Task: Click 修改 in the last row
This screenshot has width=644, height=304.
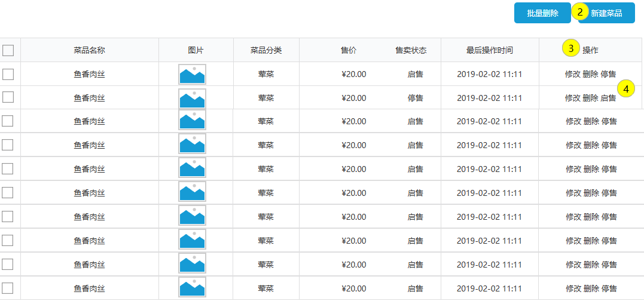Action: [573, 288]
